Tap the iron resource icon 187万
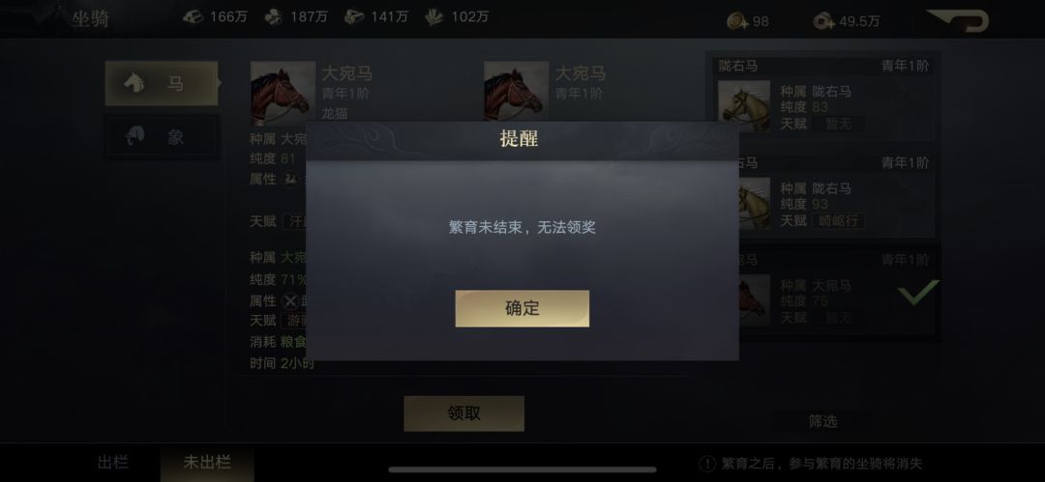 (x=274, y=17)
